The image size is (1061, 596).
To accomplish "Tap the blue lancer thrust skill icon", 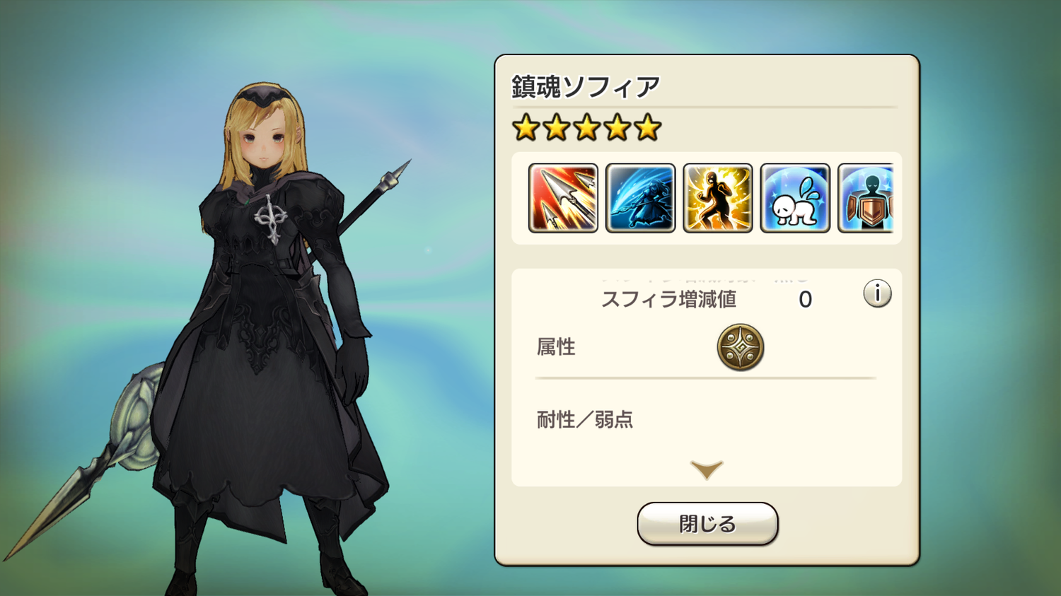I will 640,198.
